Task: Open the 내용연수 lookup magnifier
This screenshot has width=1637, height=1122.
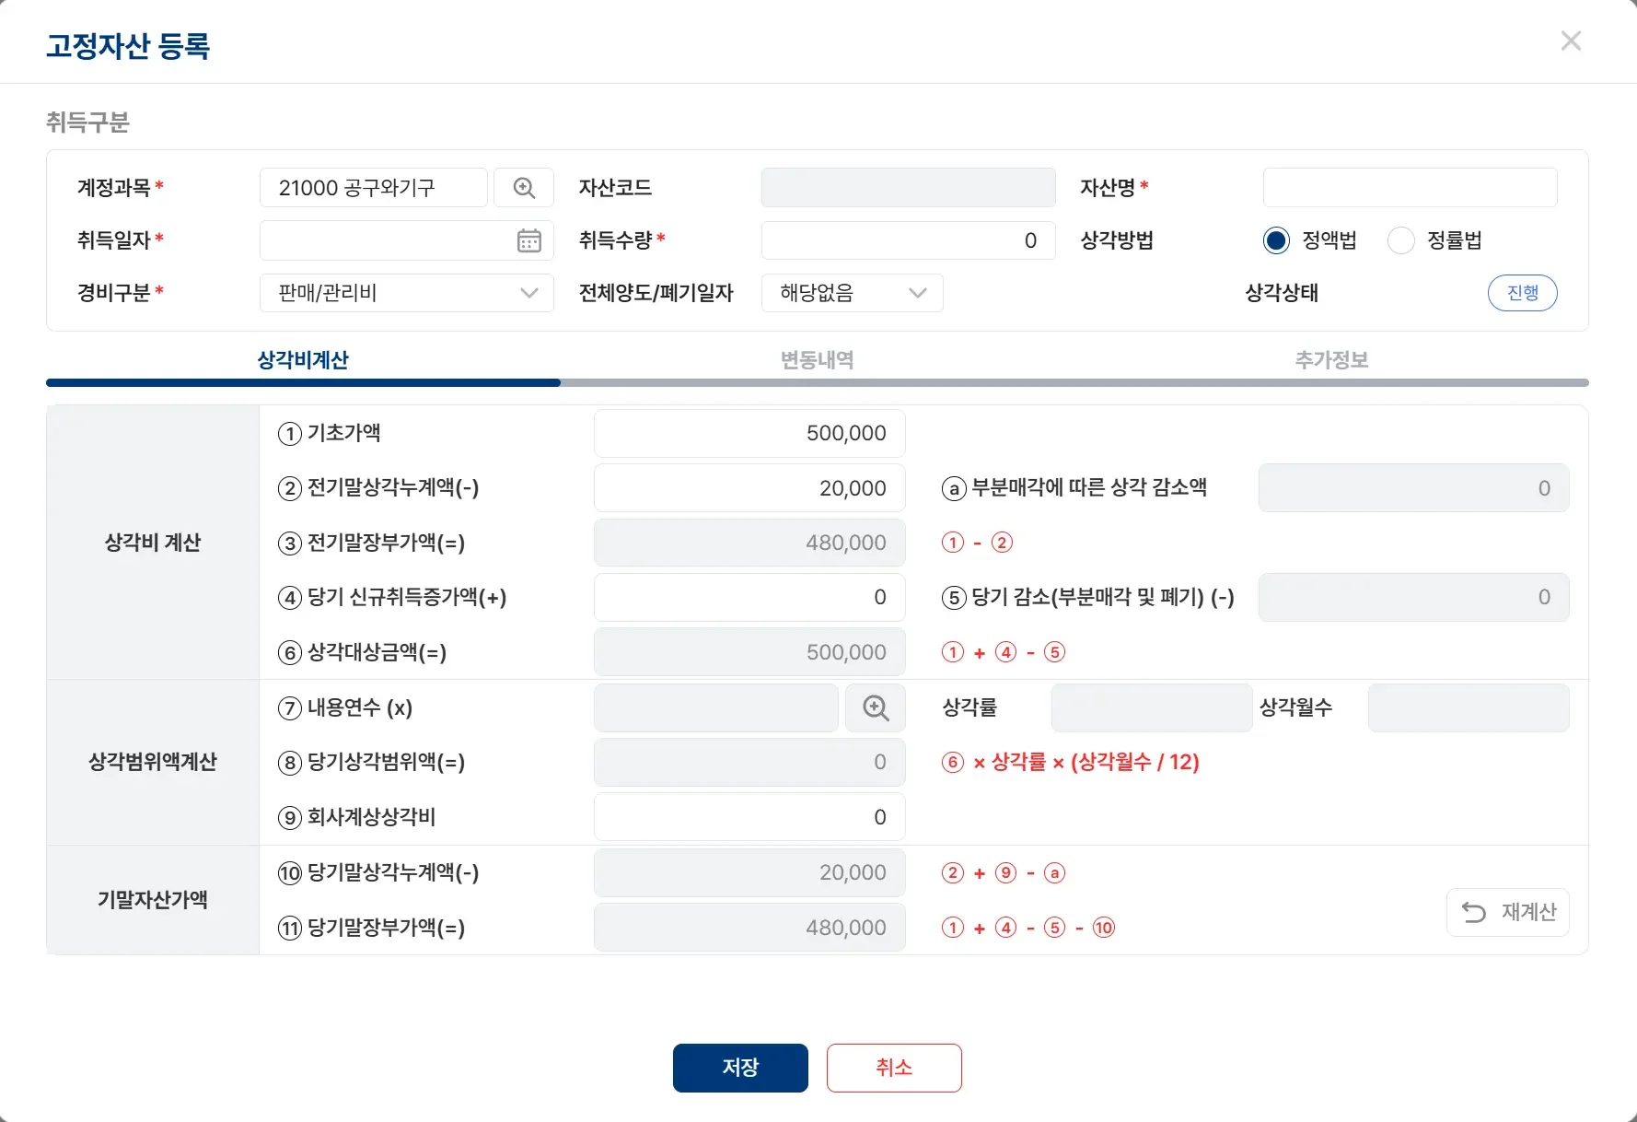Action: (x=874, y=707)
